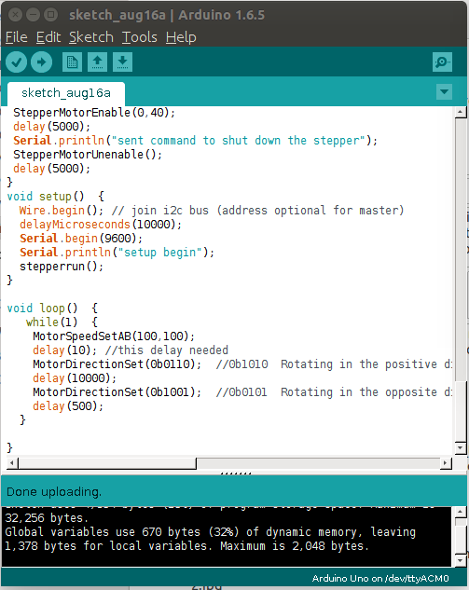
Task: Click the 'Serial.begin(9600);' line
Action: tap(81, 239)
